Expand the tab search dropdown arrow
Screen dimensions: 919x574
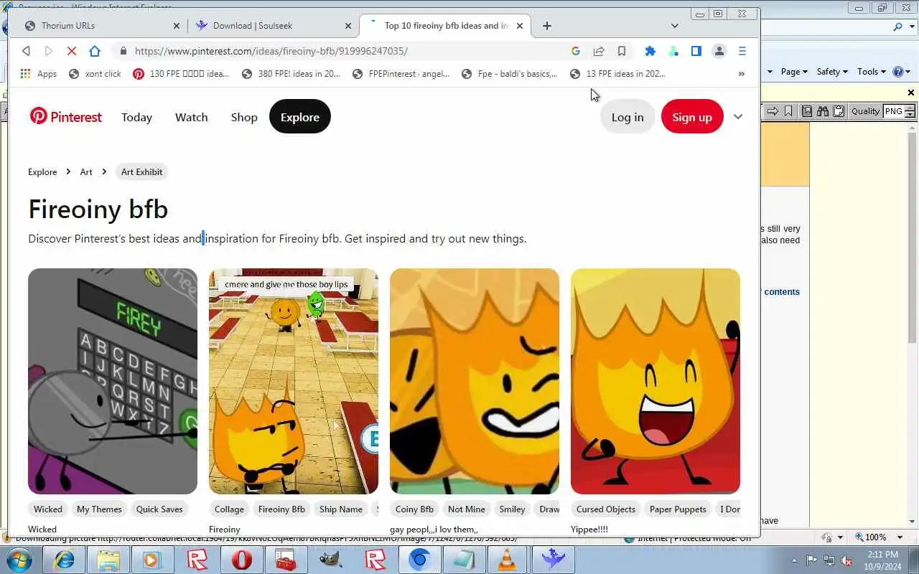tap(674, 26)
